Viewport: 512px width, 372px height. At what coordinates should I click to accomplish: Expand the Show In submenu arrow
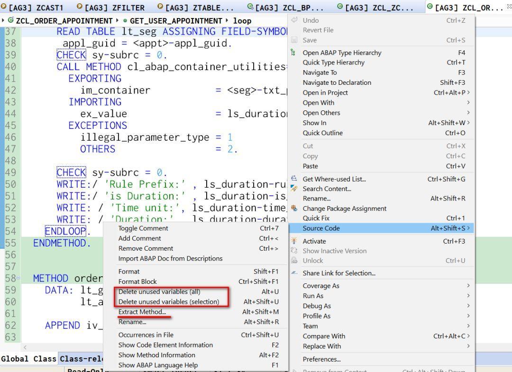[x=468, y=123]
